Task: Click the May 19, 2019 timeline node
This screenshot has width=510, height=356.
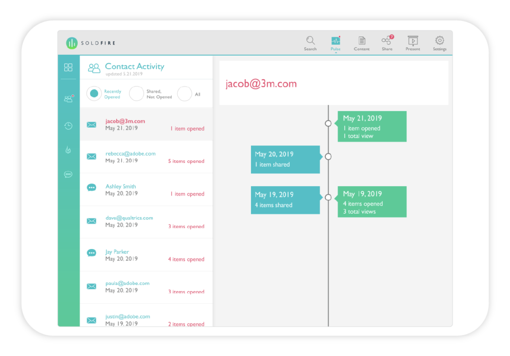Action: tap(328, 197)
